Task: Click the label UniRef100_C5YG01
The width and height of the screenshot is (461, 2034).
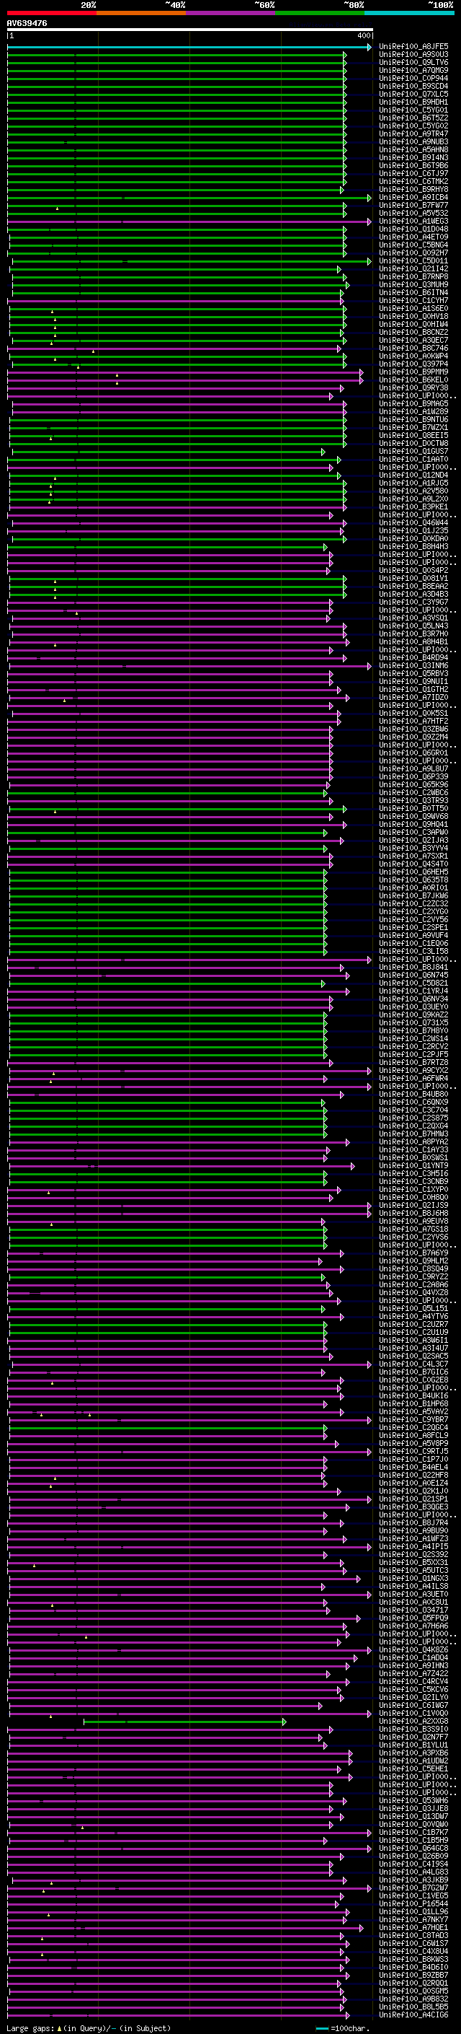Action: (x=413, y=110)
